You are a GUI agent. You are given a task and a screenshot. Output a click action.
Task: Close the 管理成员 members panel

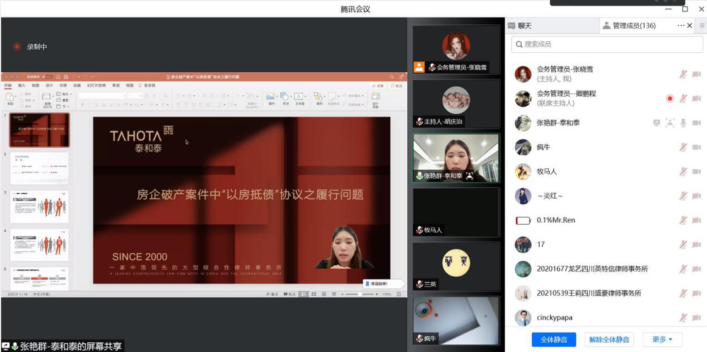[689, 25]
